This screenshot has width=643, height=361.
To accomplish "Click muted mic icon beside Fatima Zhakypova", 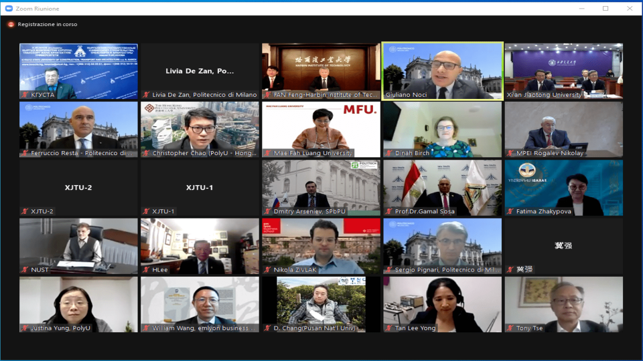I will 510,211.
